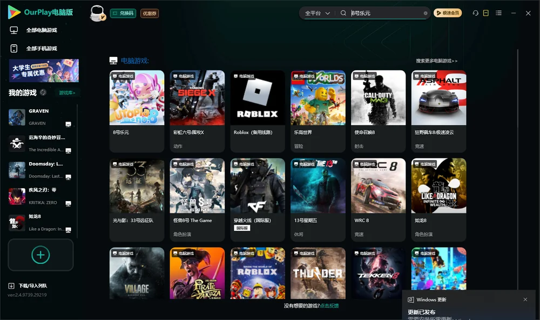This screenshot has height=320, width=540.
Task: Click the search magnifier icon
Action: coord(343,13)
